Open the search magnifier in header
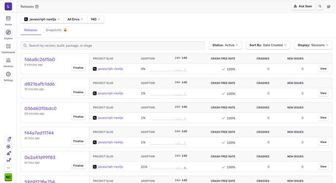Screen dimensions: 336x183 320,6
